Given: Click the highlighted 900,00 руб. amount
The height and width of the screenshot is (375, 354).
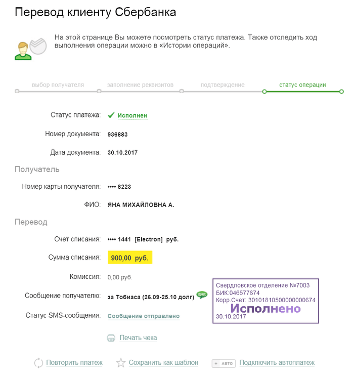Looking at the screenshot, I should [x=129, y=258].
